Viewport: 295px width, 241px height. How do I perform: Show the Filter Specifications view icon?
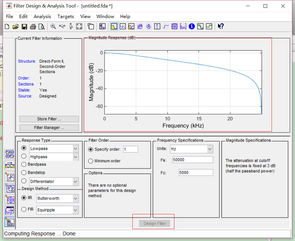coord(102,26)
